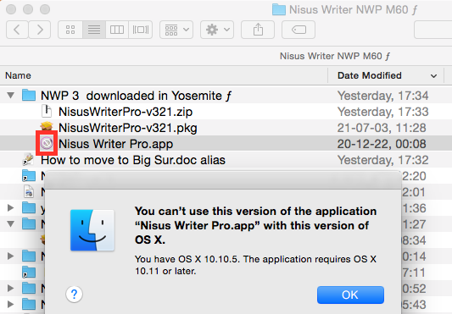This screenshot has width=452, height=314.
Task: Click the window title Nisus Writer NWP M60
Action: tap(353, 10)
